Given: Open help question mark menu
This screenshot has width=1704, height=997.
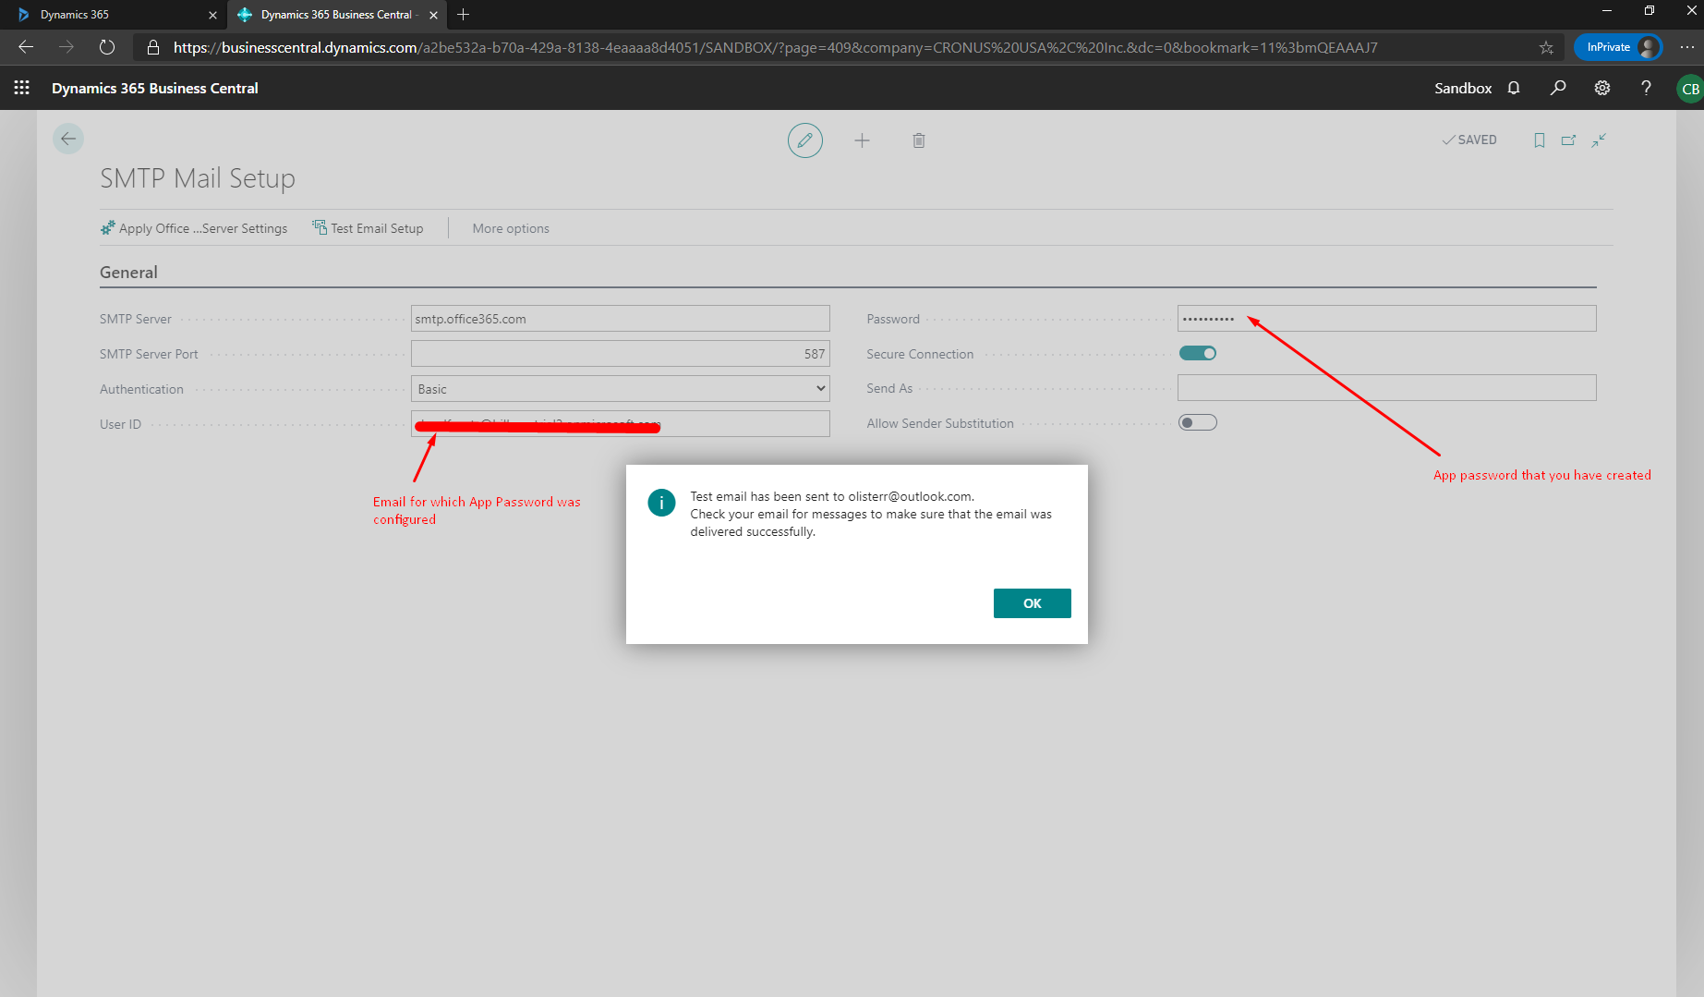Looking at the screenshot, I should [1646, 88].
